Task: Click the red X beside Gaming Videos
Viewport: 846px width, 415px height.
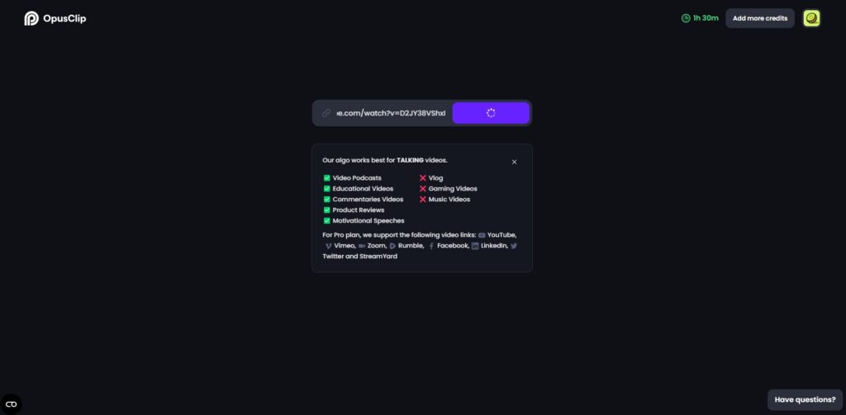Action: (423, 189)
